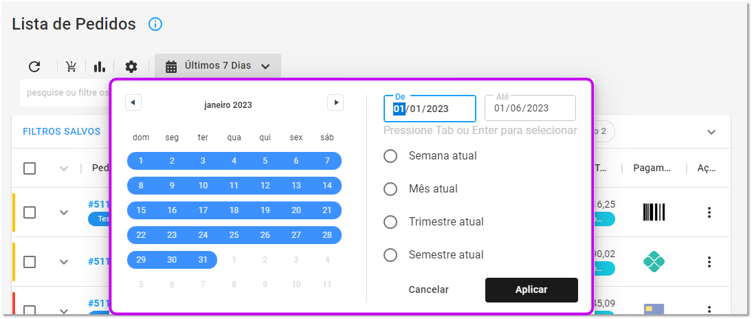The width and height of the screenshot is (752, 319).
Task: Expand the first order row chevron
Action: [64, 212]
